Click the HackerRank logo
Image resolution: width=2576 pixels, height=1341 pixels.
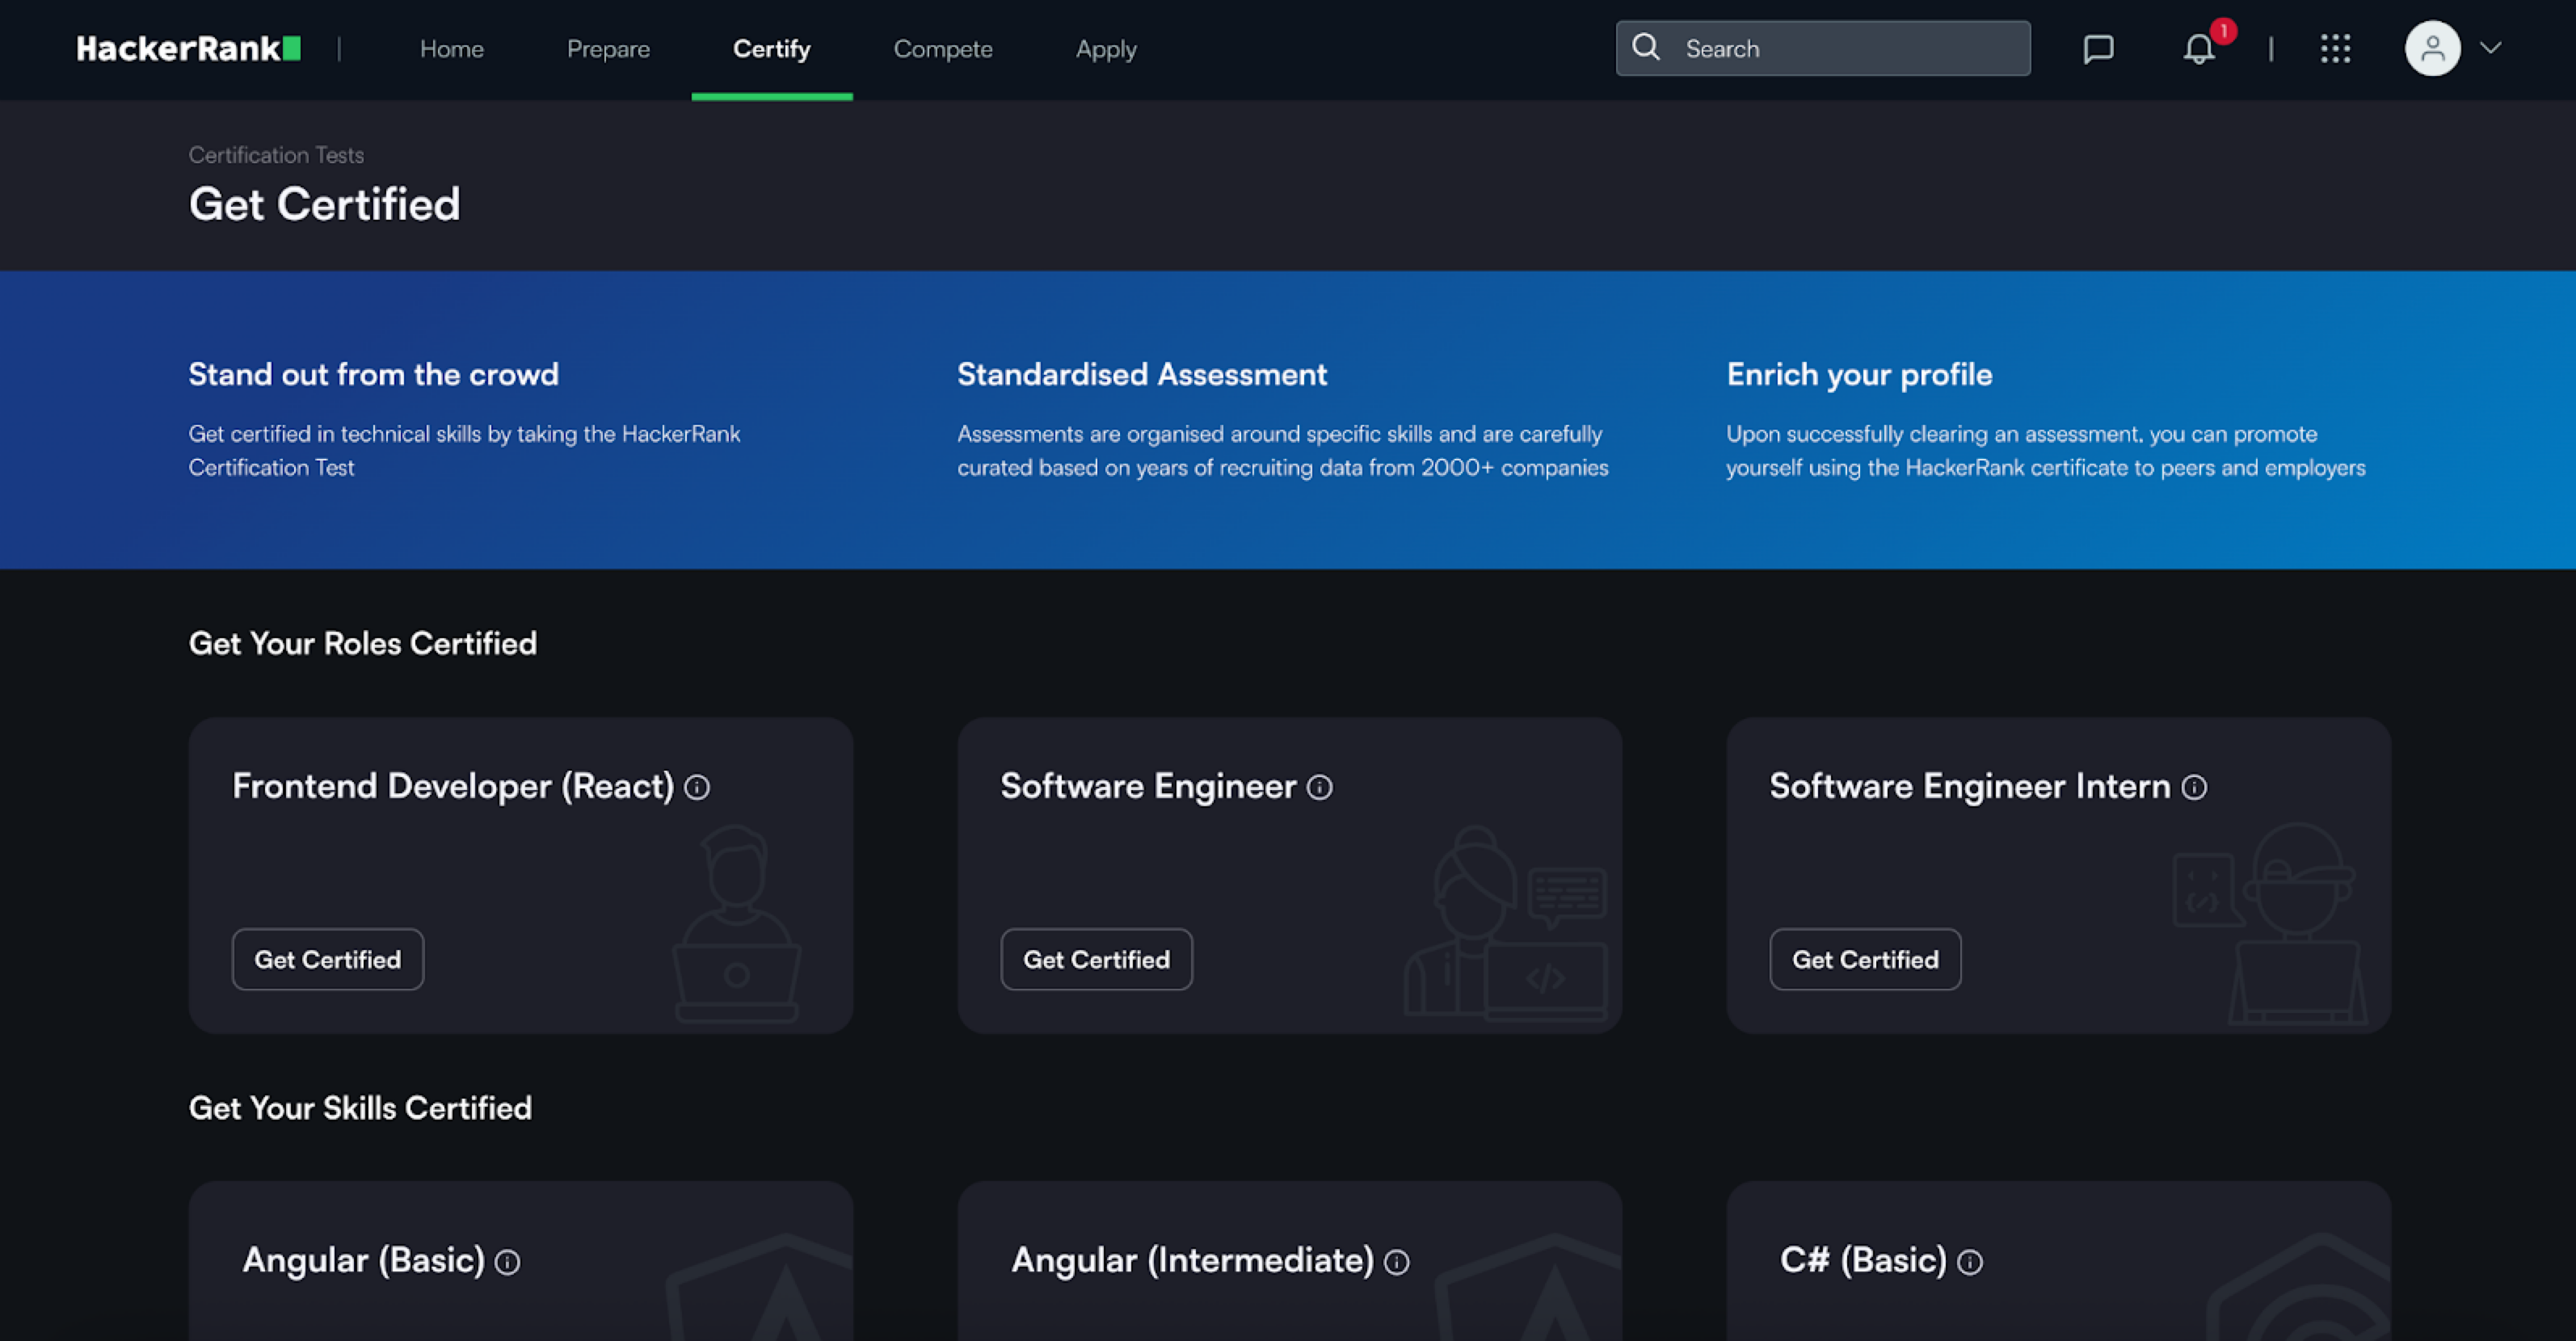(x=188, y=48)
